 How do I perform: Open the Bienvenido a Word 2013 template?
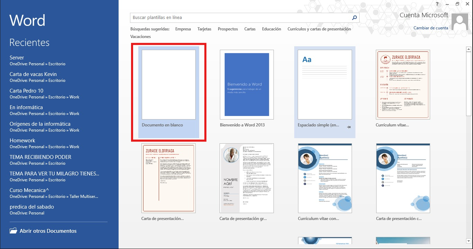click(x=247, y=85)
